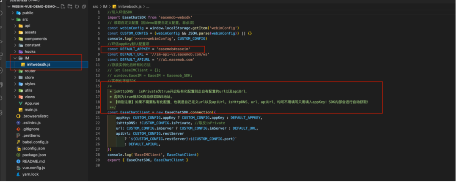Expand the hooks folder chevron

pos(16,52)
